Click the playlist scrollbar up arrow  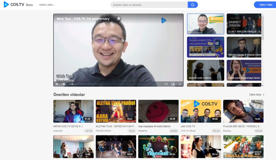(263, 15)
